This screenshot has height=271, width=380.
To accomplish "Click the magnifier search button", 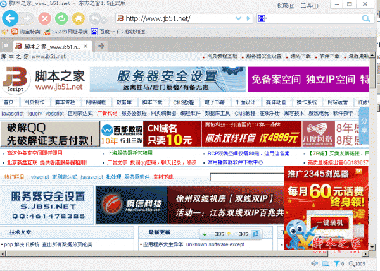I will pyautogui.click(x=366, y=18).
